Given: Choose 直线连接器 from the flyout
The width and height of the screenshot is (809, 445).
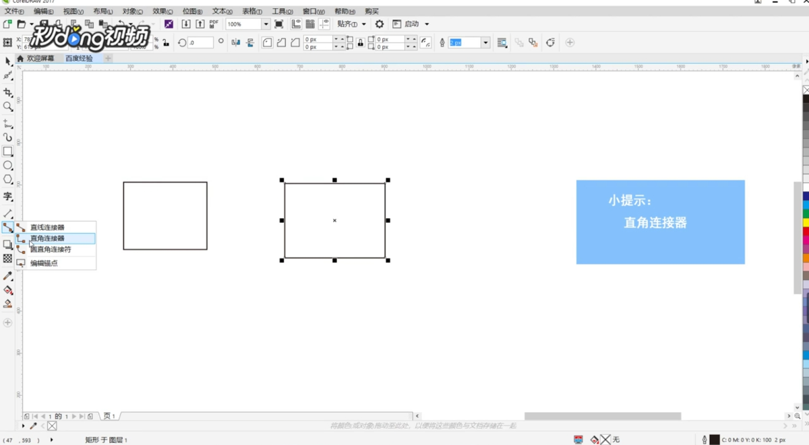Looking at the screenshot, I should [55, 228].
